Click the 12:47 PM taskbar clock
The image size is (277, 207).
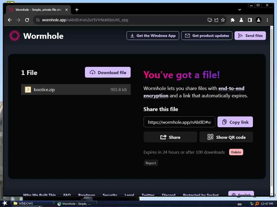coord(267,204)
